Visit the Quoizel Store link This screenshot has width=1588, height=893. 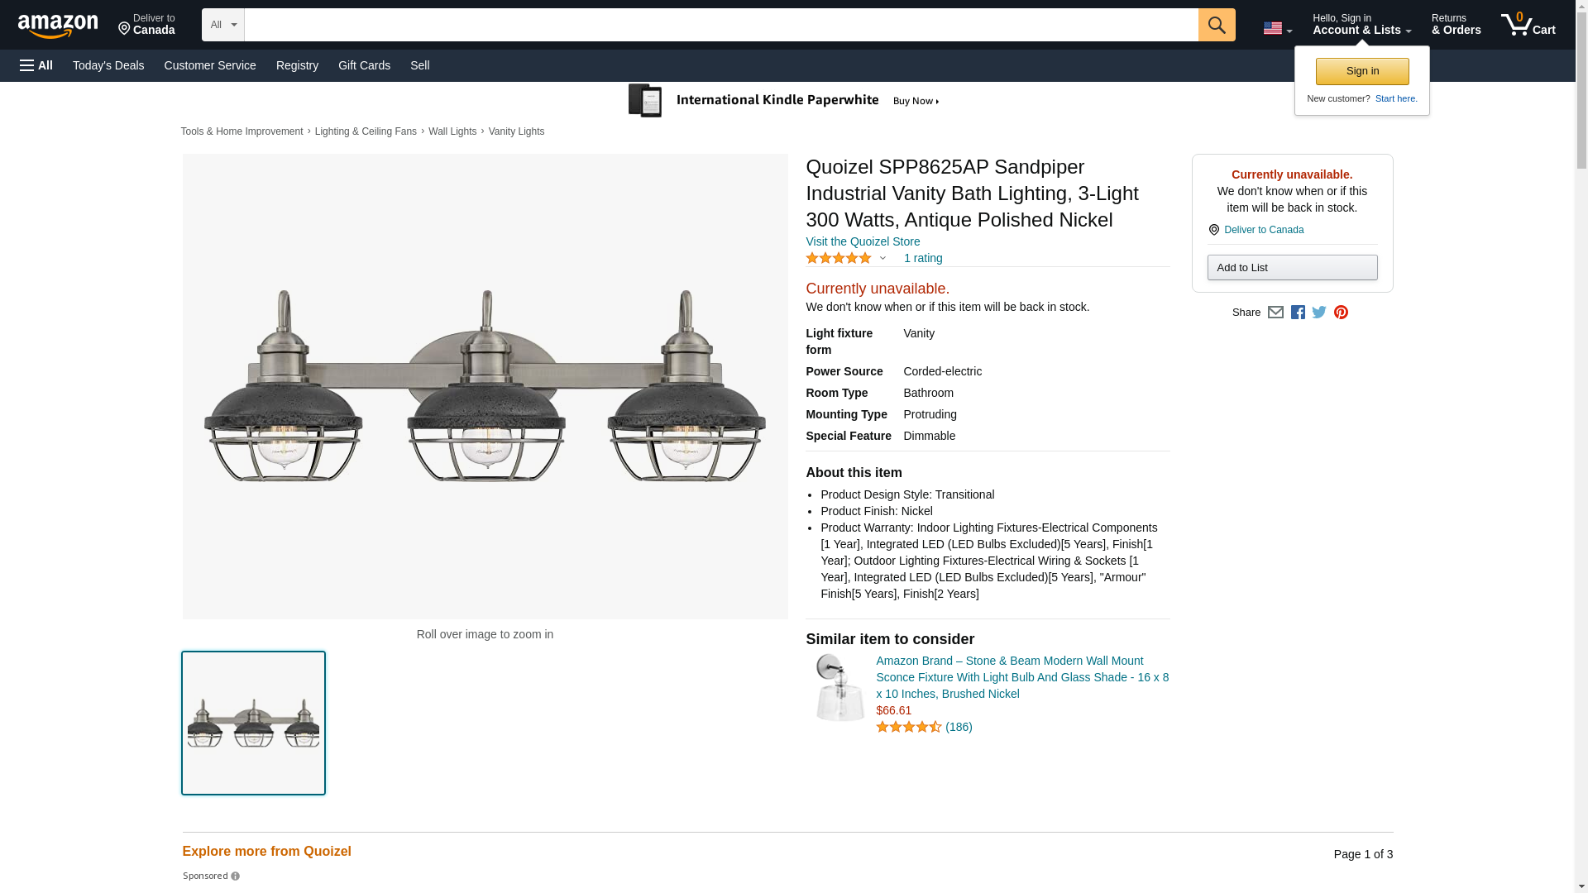(862, 241)
